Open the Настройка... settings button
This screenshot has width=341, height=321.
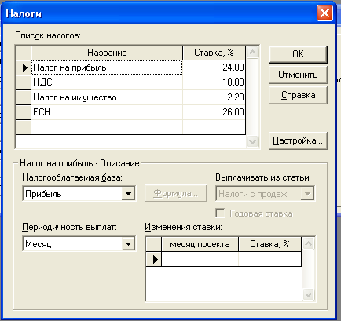tap(298, 140)
